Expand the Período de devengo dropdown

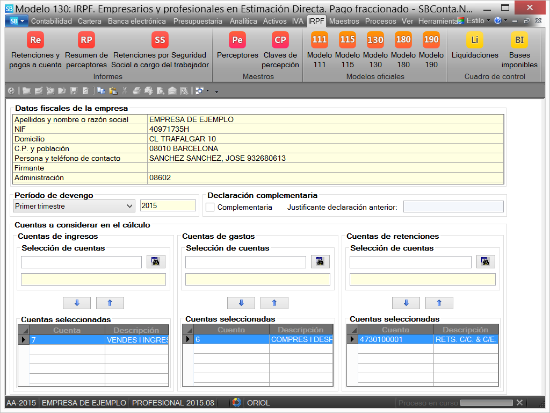tap(129, 206)
